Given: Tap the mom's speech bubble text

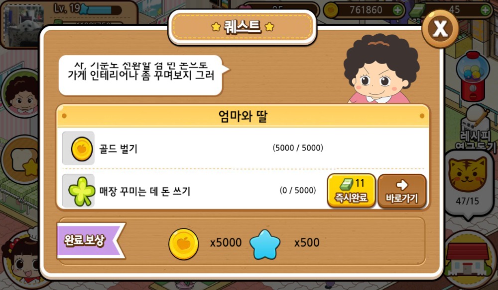Looking at the screenshot, I should point(141,71).
